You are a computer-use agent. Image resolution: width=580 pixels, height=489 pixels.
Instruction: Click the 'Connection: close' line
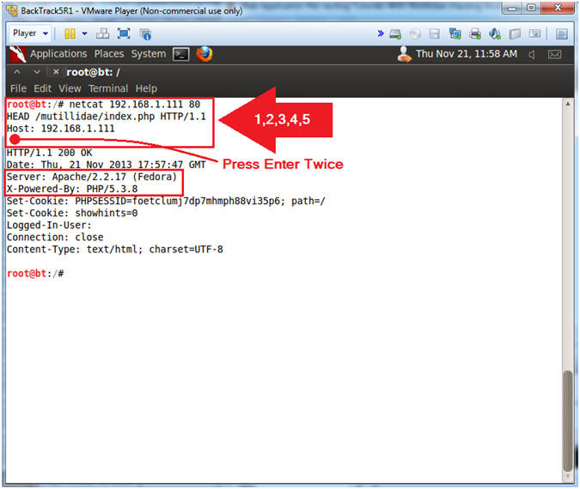pos(55,237)
